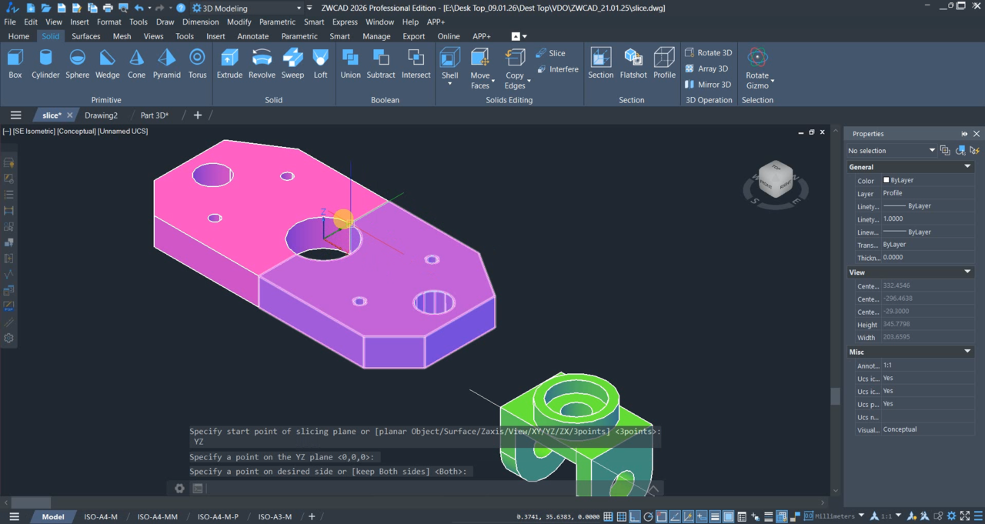
Task: Switch to the ISO-A4-M layout tab
Action: click(x=101, y=517)
